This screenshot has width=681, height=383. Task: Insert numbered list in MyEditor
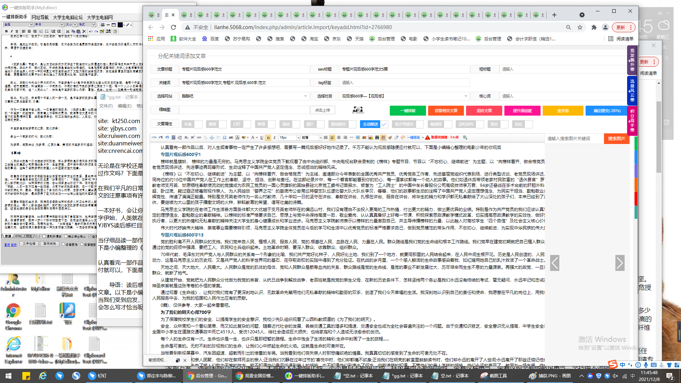(41, 31)
